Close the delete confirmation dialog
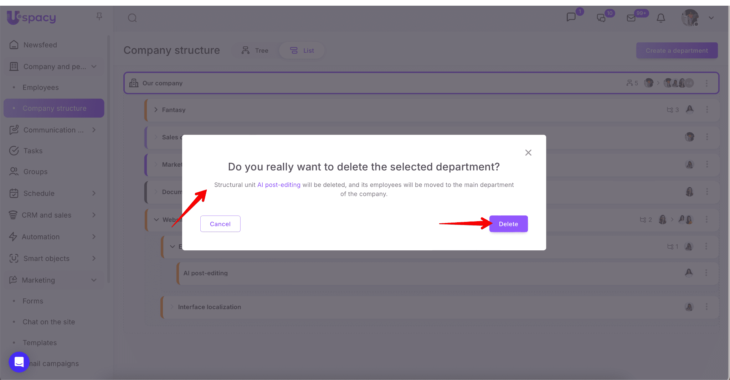This screenshot has height=380, width=730. pos(528,153)
